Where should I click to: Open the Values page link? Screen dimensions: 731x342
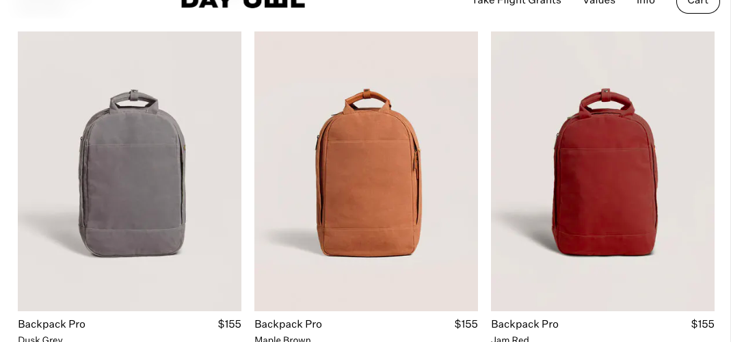tap(599, 2)
